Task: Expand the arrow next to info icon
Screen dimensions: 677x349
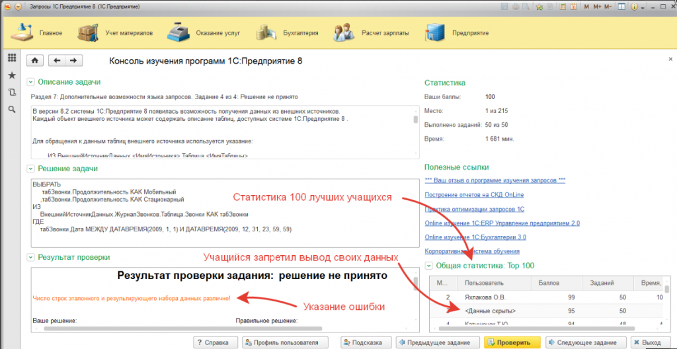Action: click(643, 8)
